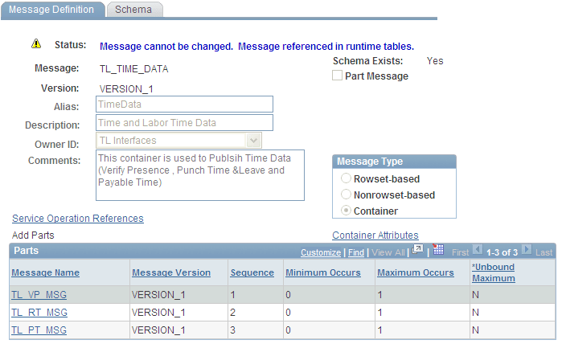Select Nonrowset-based message type
562x344 pixels.
click(346, 195)
